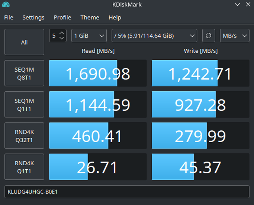Run the RND4K Q32T1 test

pos(24,136)
